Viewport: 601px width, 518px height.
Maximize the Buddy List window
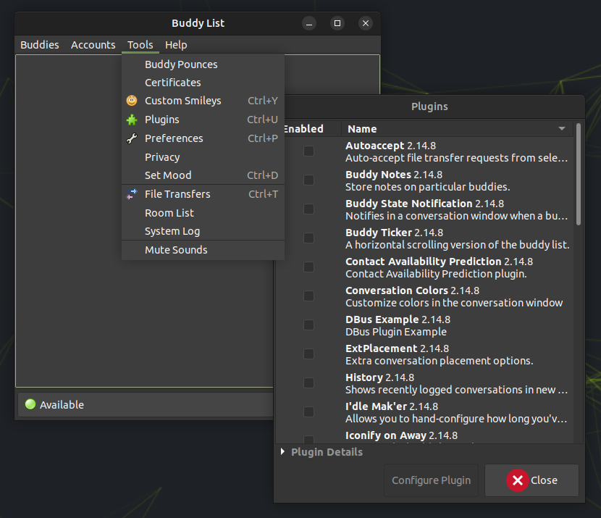coord(337,23)
